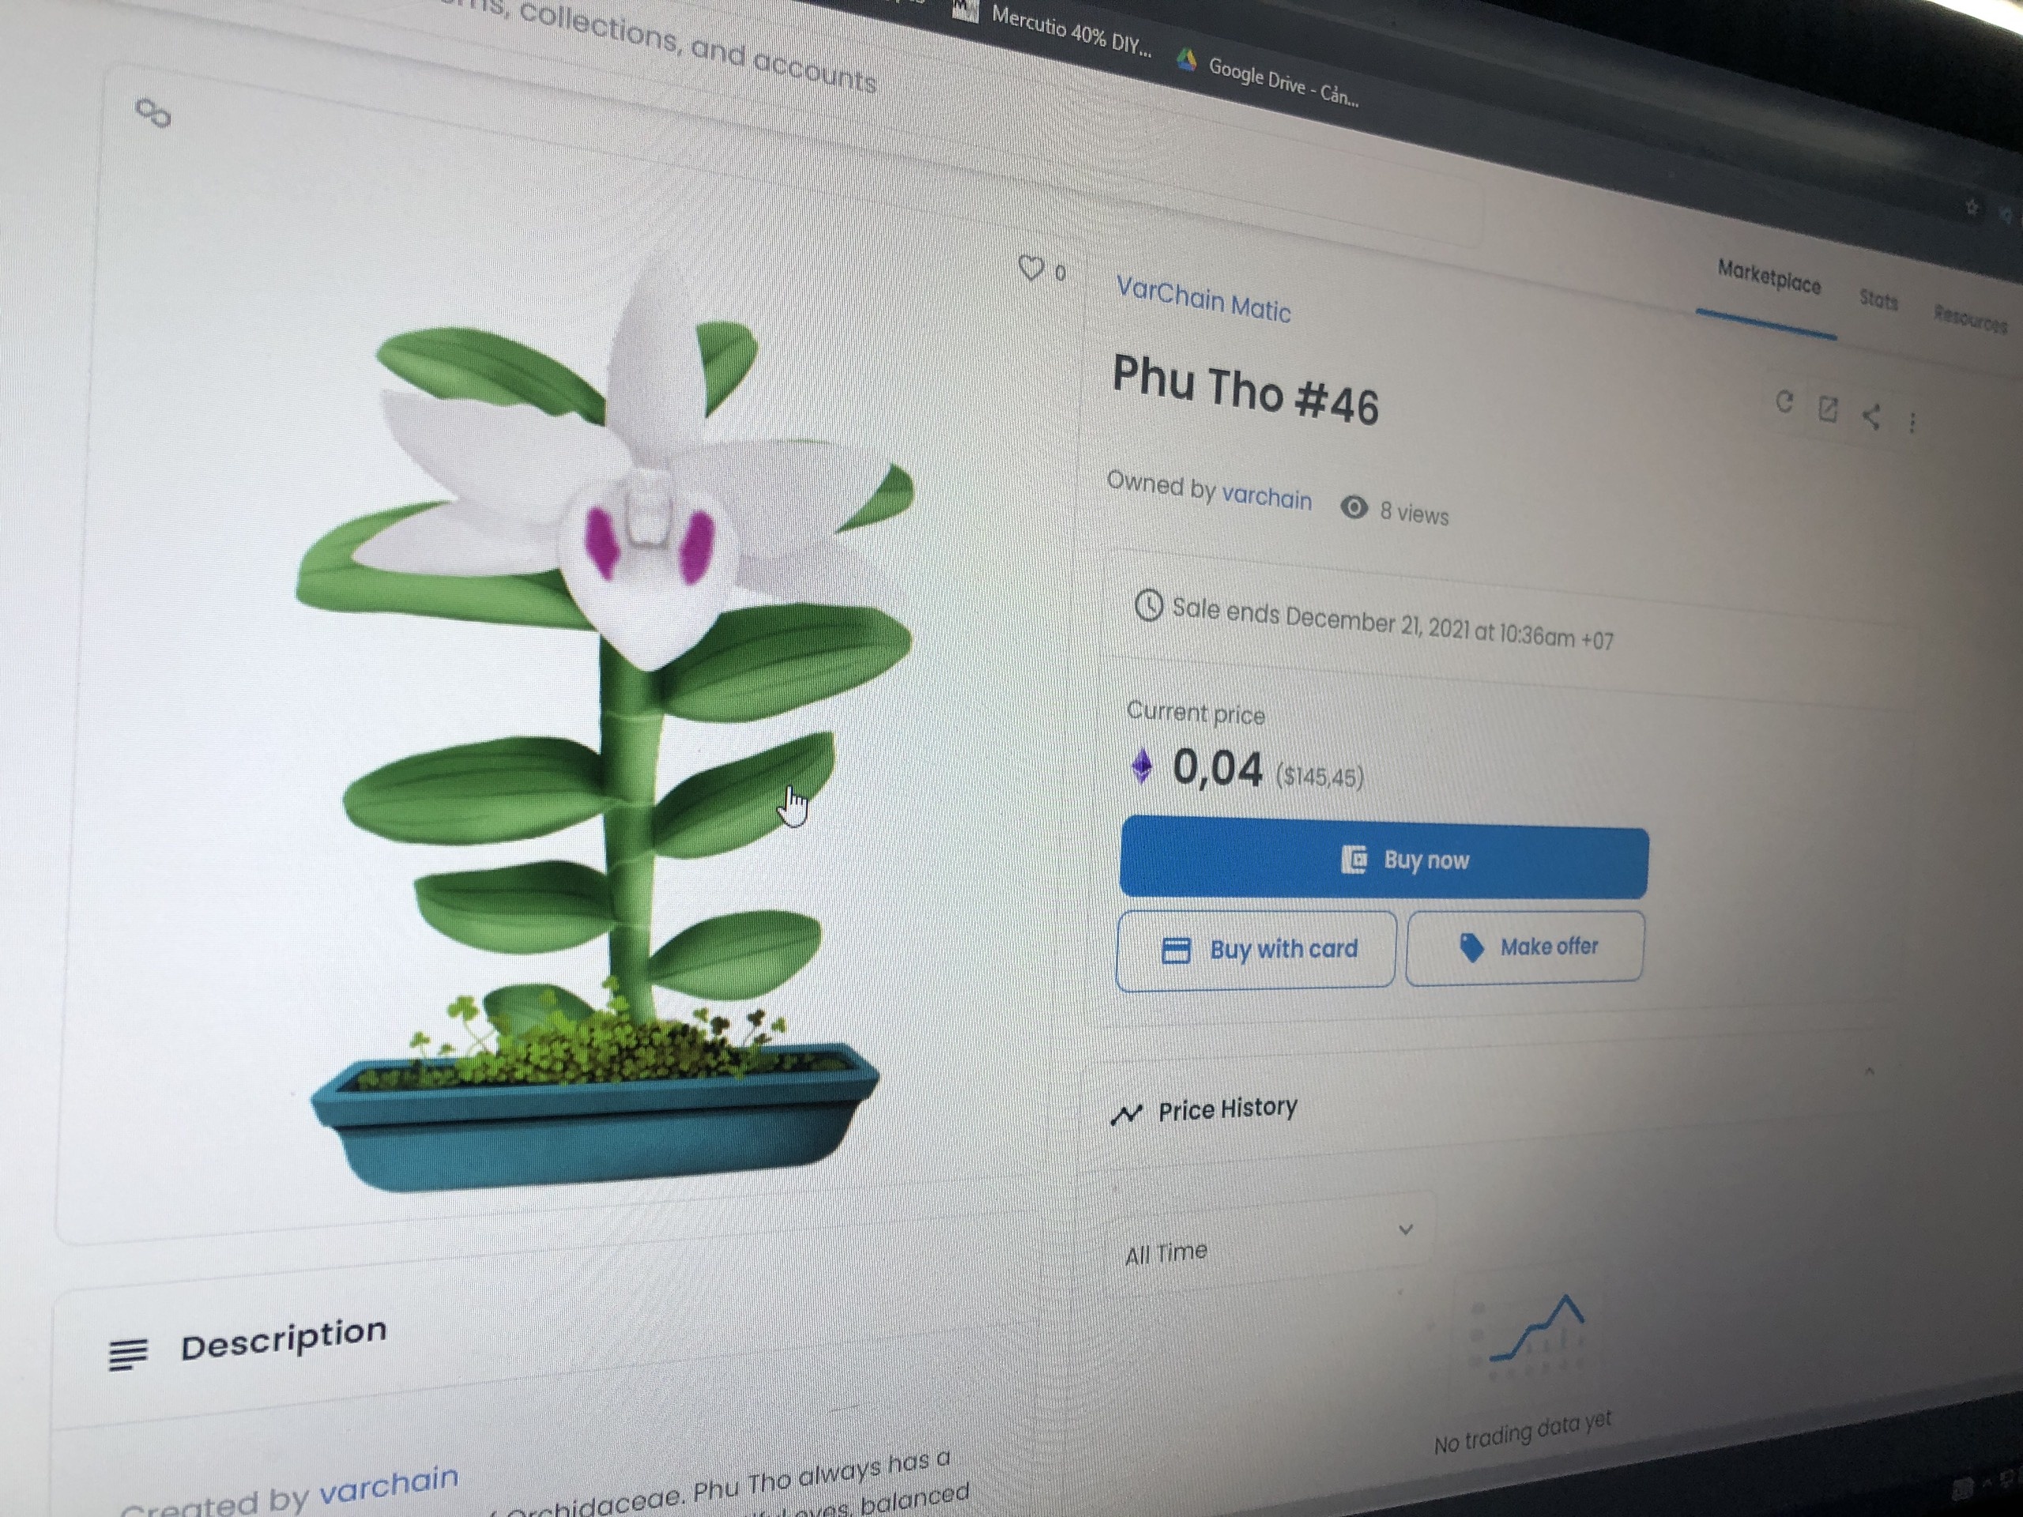Click the Phu Tho orchid image
This screenshot has height=1517, width=2023.
[x=604, y=722]
